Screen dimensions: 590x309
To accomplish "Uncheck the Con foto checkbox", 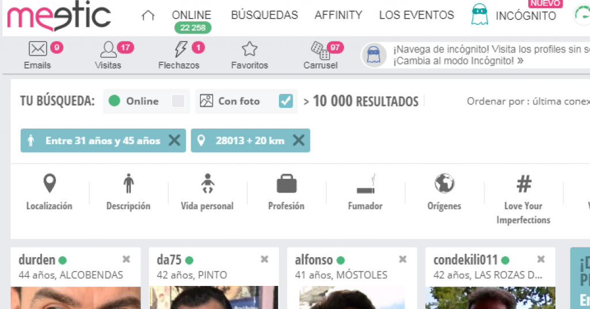I will click(286, 101).
